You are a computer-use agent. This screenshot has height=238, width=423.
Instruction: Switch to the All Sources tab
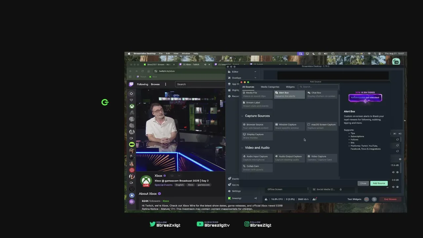coord(248,87)
